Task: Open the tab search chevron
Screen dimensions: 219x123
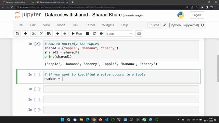Action: [196, 2]
